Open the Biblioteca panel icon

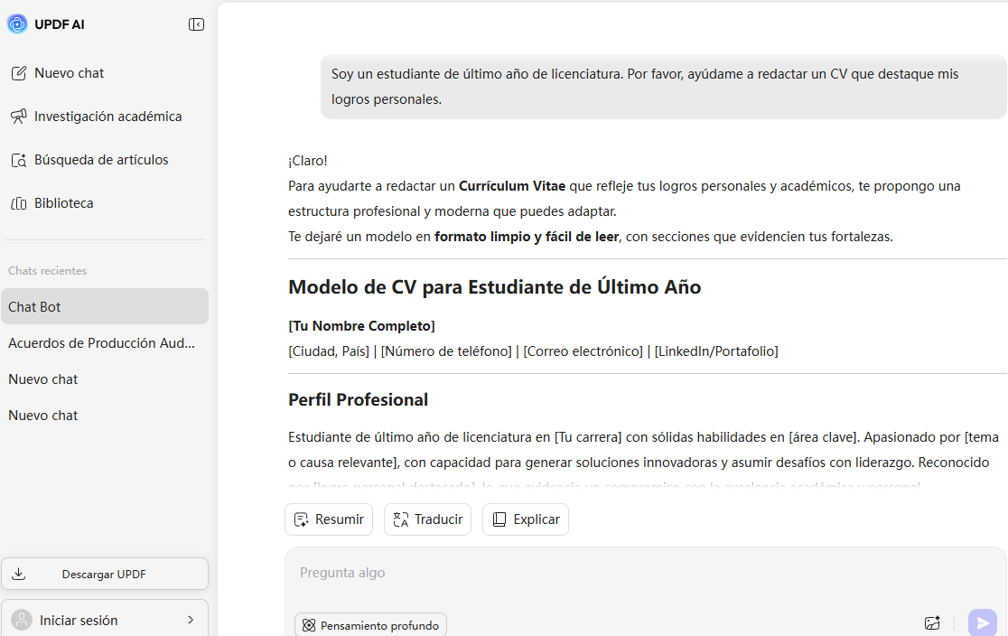19,202
